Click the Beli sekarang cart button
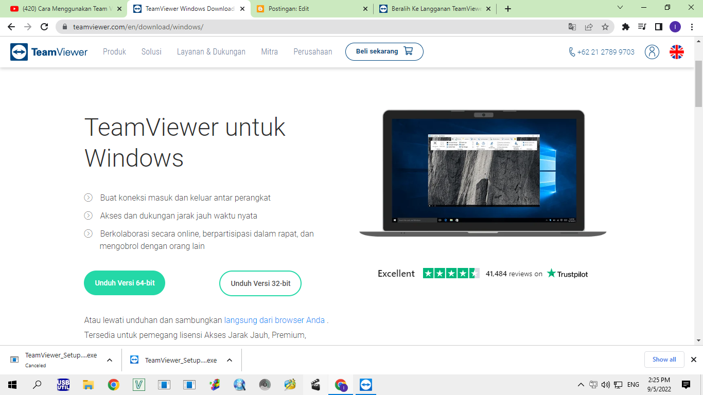Image resolution: width=703 pixels, height=395 pixels. click(384, 51)
